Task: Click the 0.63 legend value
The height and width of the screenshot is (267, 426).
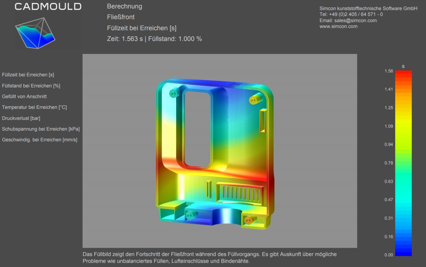Action: click(x=389, y=181)
